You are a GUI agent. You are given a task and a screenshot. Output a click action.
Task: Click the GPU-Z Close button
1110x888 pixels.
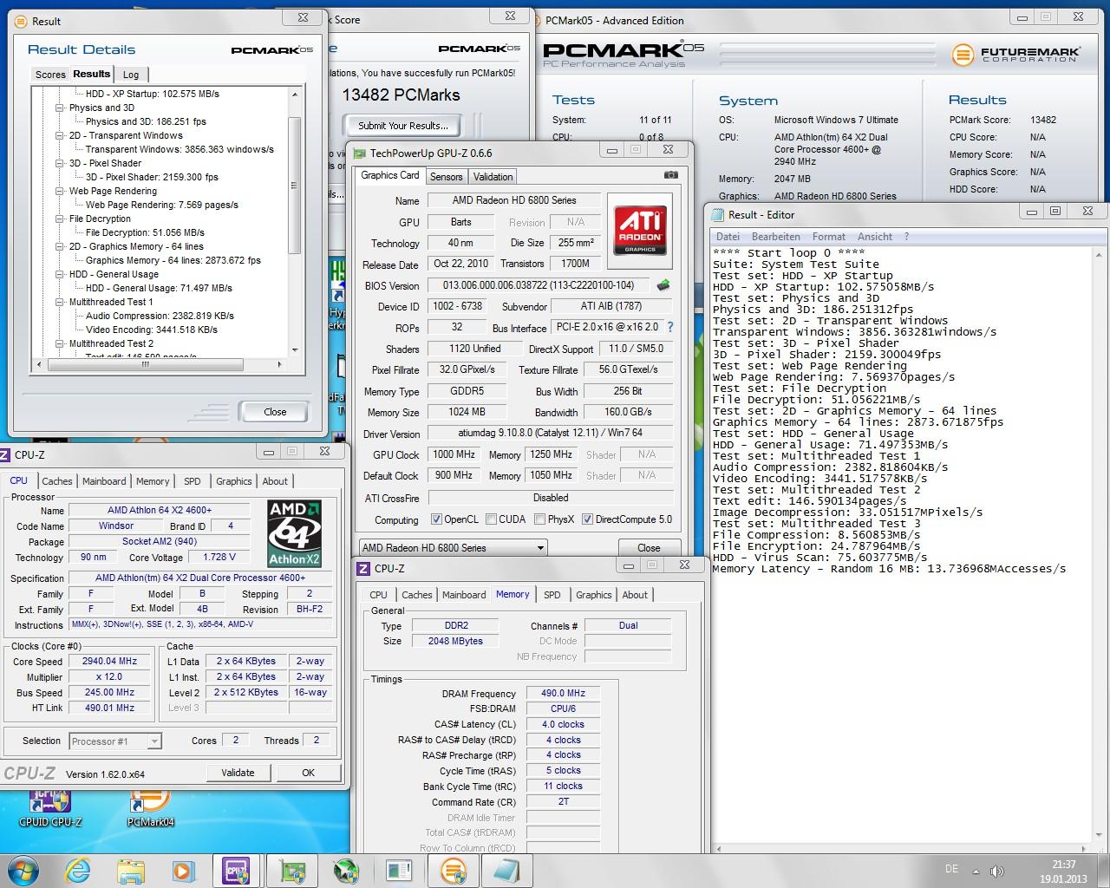tap(649, 548)
